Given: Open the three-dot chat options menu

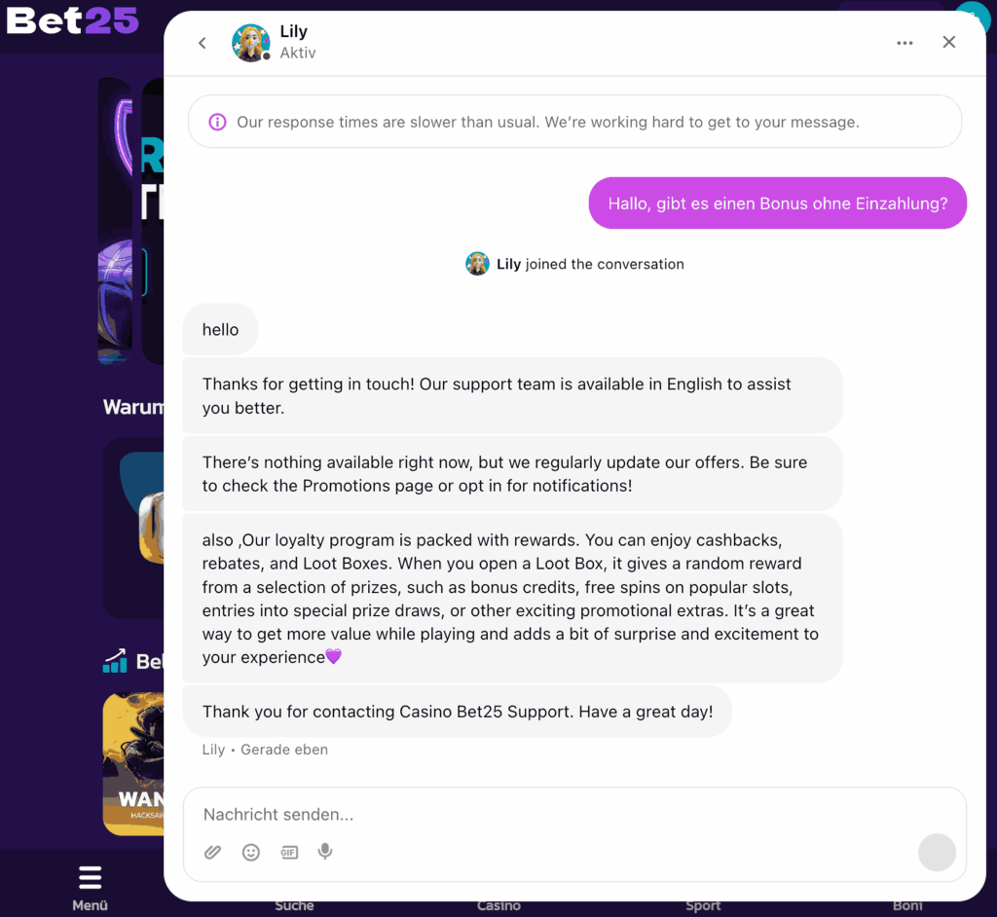Looking at the screenshot, I should point(905,43).
